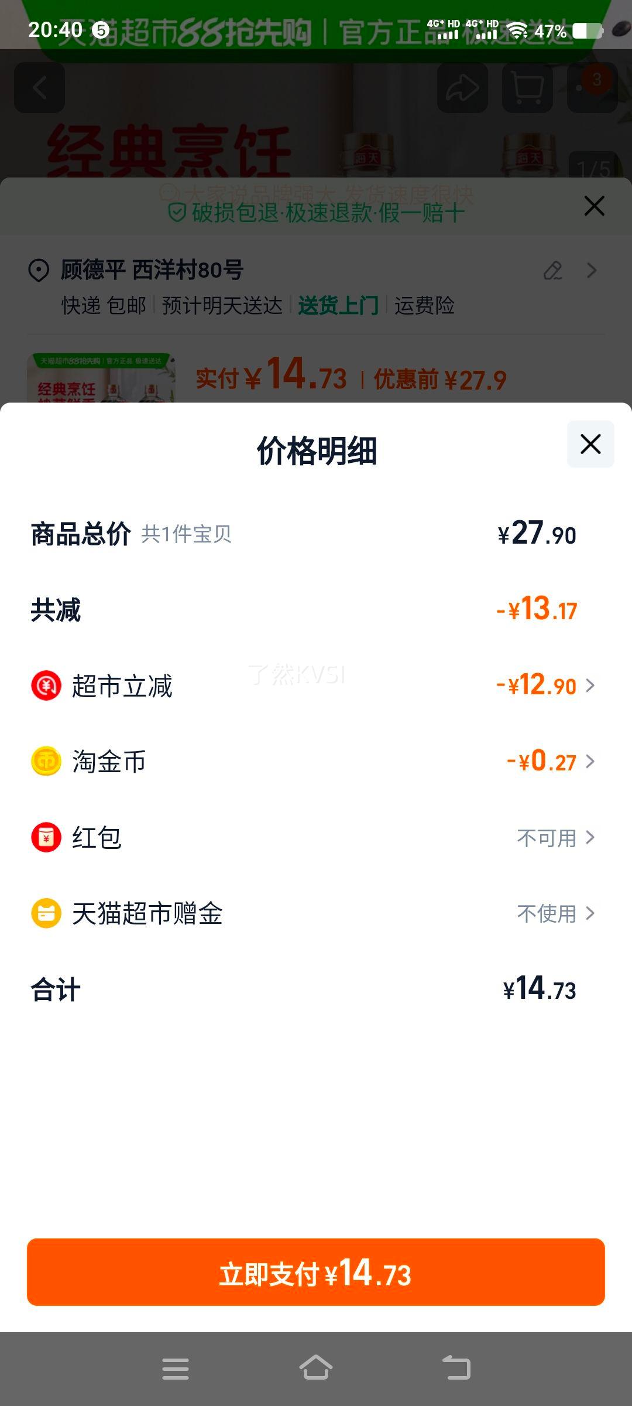Viewport: 632px width, 1406px height.
Task: Tap the share arrow icon
Action: tap(463, 88)
